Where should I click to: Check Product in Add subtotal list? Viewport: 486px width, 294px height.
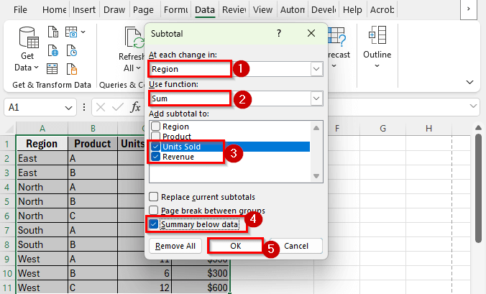155,137
